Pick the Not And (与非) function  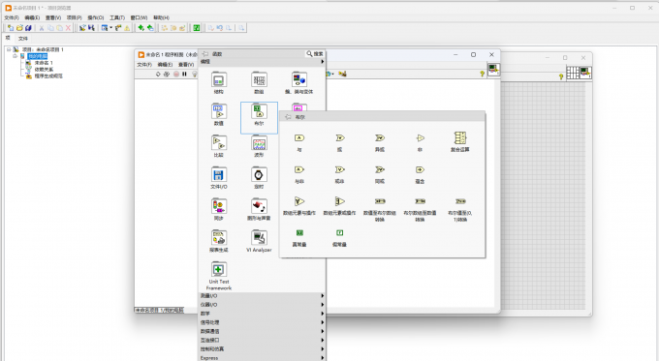click(x=299, y=174)
